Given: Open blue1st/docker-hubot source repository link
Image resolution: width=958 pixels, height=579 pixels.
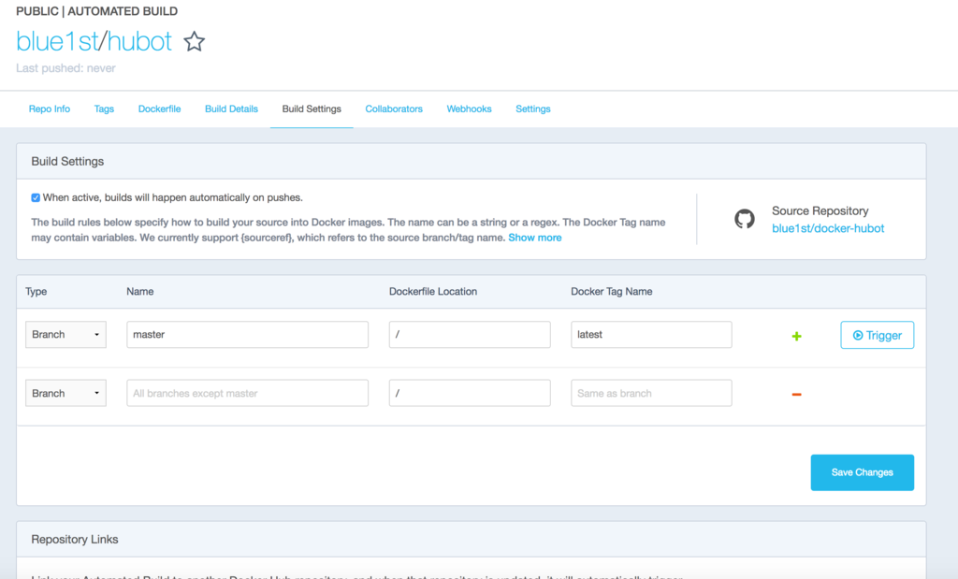Looking at the screenshot, I should pos(828,228).
